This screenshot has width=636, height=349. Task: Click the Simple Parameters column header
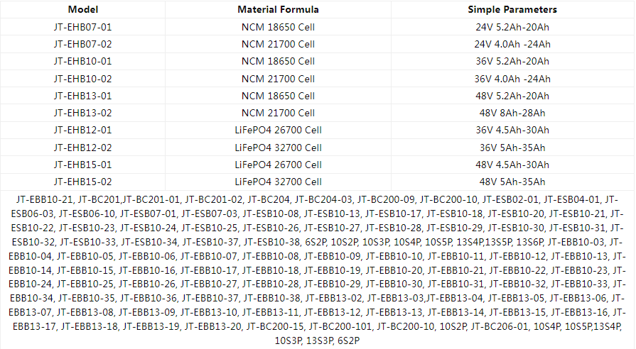(x=512, y=10)
